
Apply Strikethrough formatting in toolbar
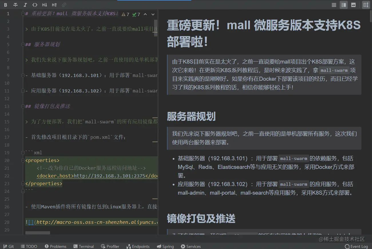tap(15, 5)
